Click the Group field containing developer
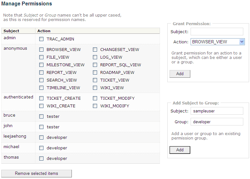 pos(217,122)
